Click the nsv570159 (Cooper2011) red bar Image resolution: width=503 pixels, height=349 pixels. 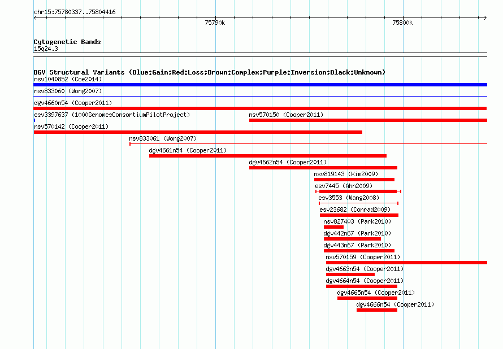click(x=406, y=263)
